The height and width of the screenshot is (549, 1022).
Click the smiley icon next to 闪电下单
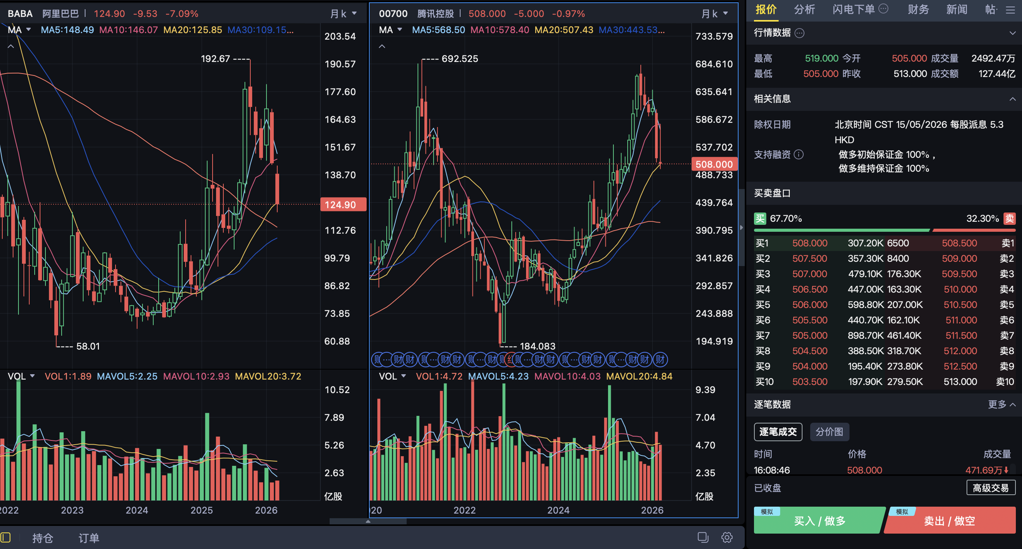[x=883, y=9]
